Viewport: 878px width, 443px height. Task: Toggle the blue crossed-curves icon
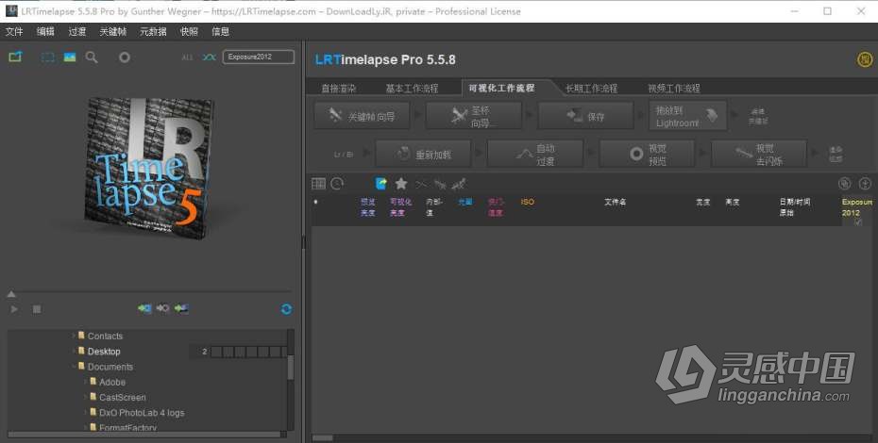click(209, 57)
